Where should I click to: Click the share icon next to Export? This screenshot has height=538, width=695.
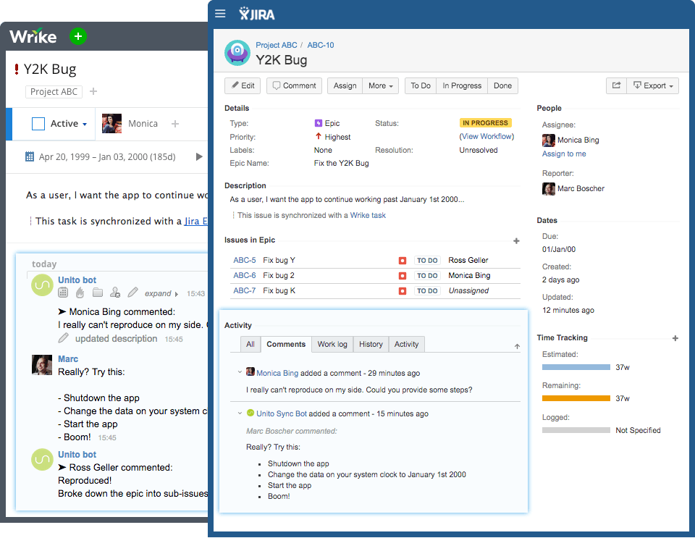[616, 85]
